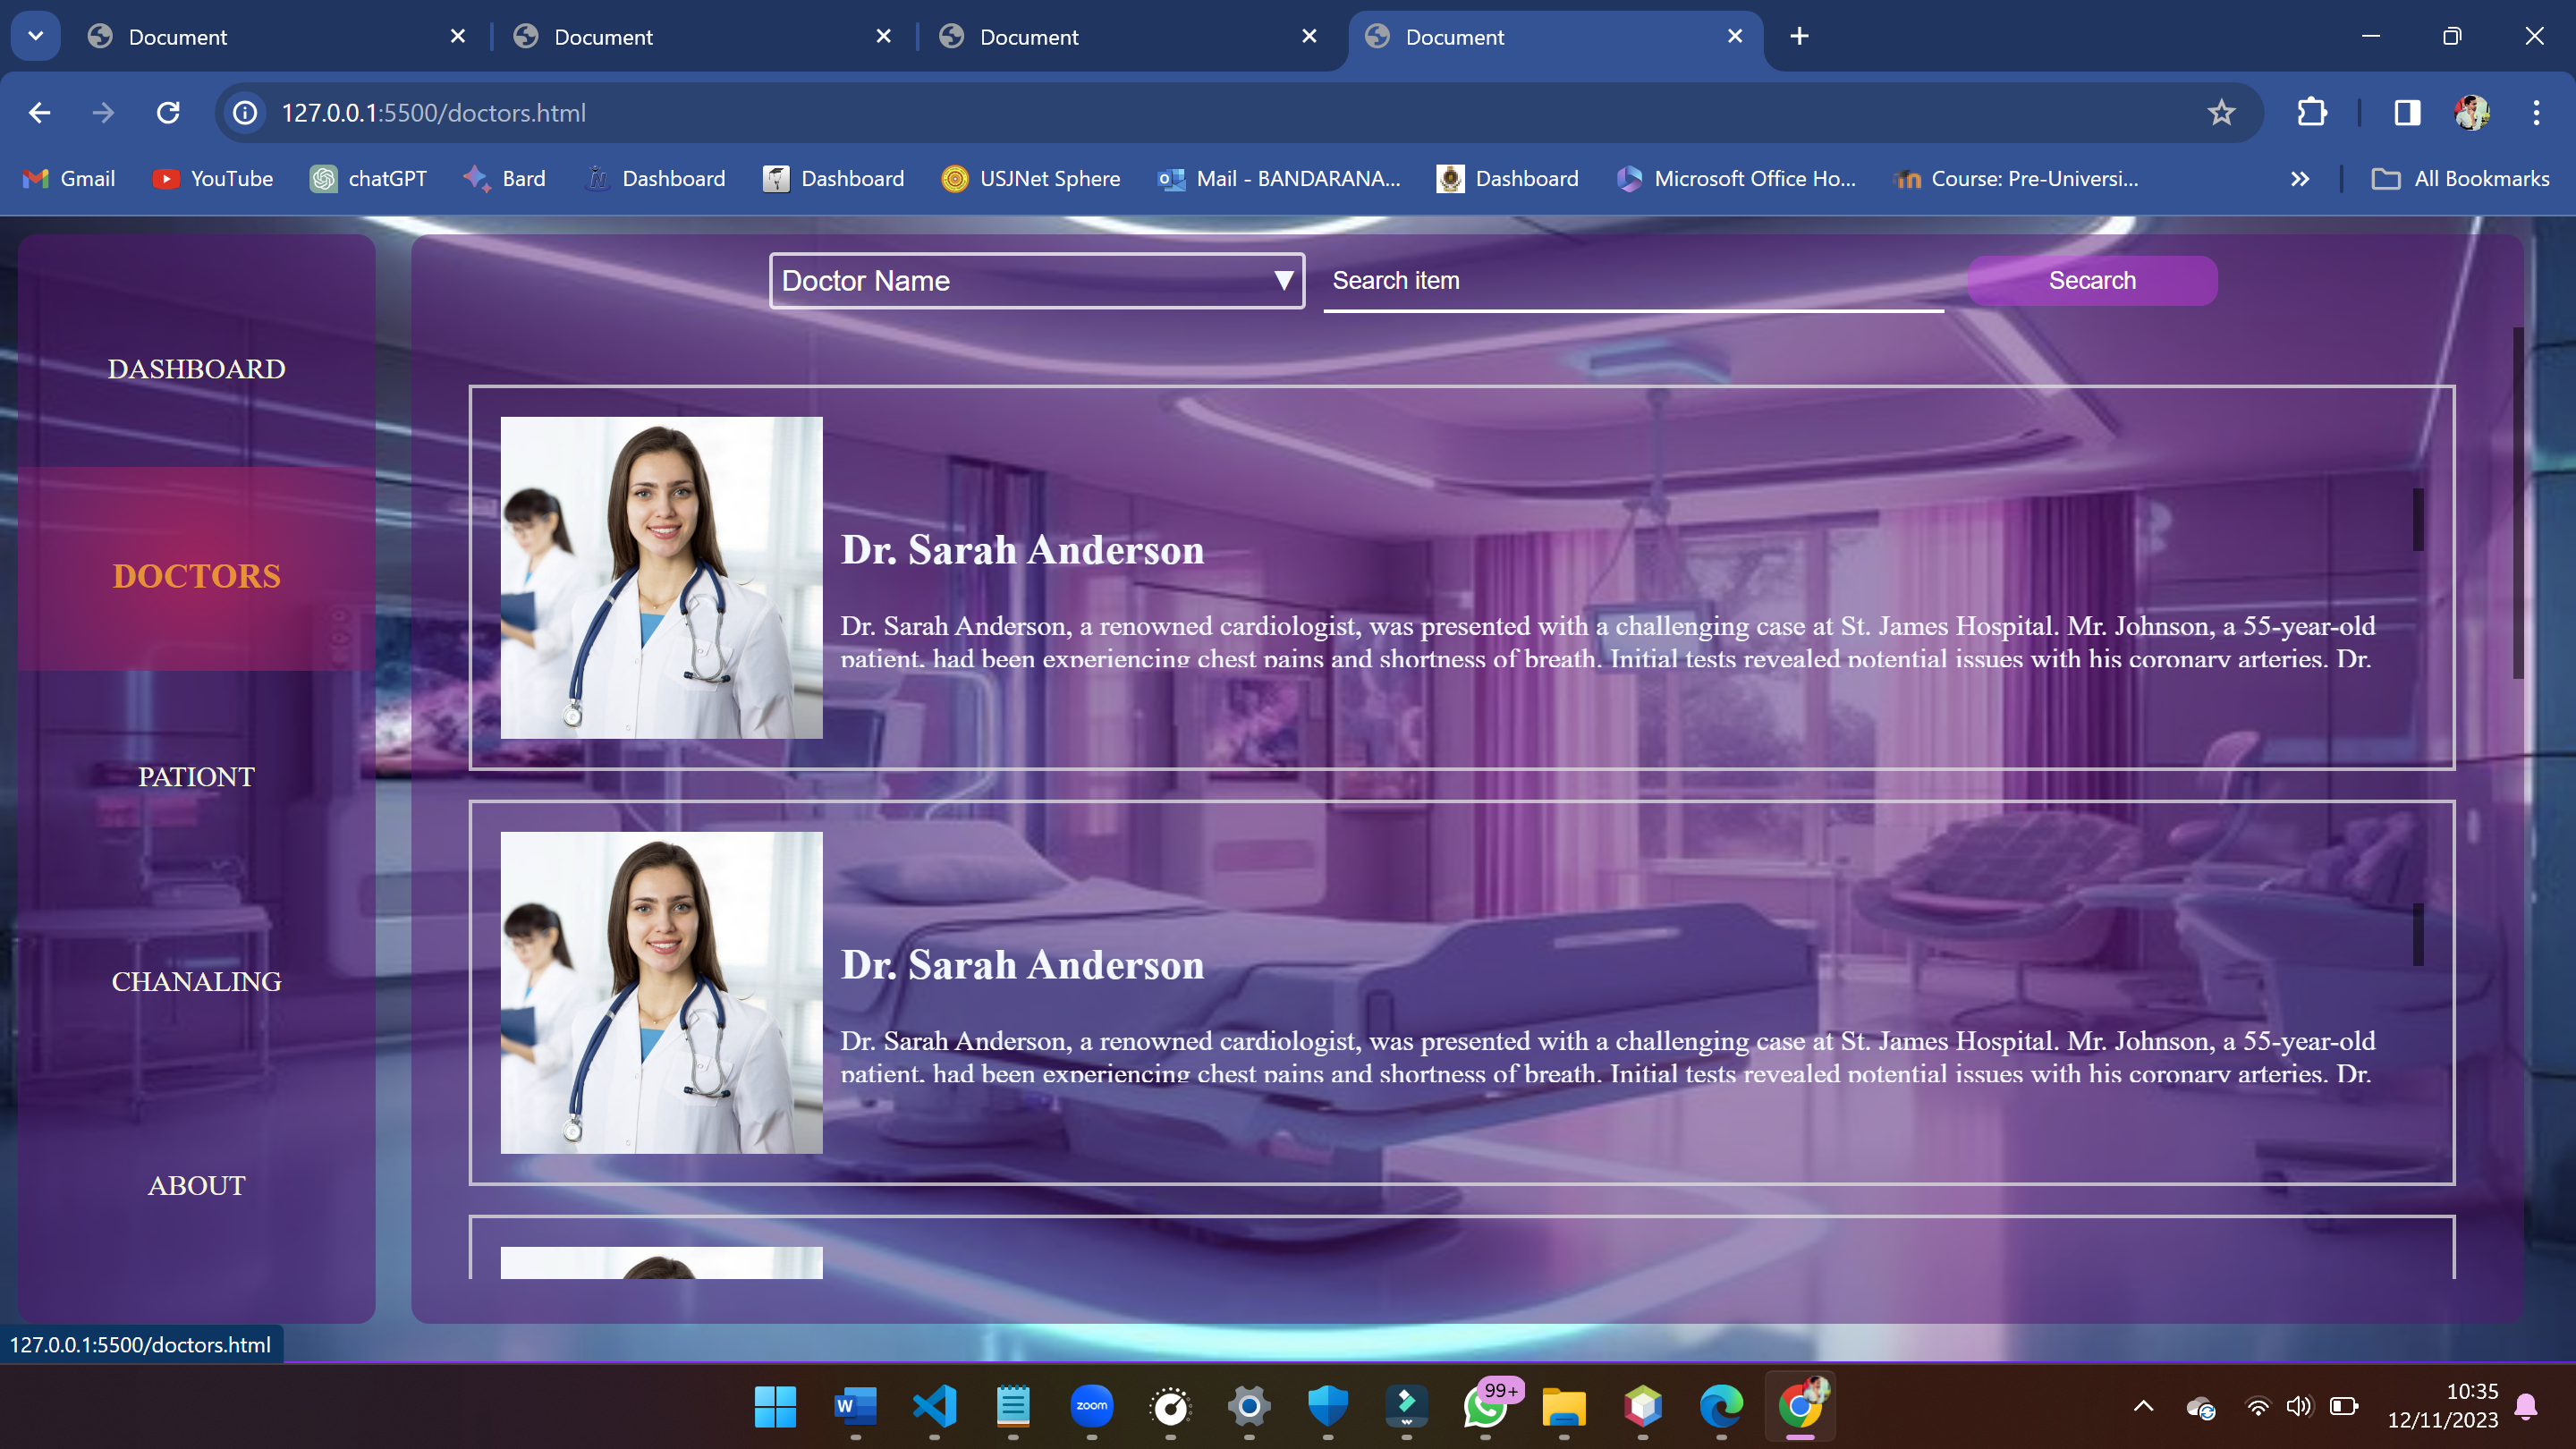
Task: Click the browser bookmark star icon
Action: pyautogui.click(x=2222, y=114)
